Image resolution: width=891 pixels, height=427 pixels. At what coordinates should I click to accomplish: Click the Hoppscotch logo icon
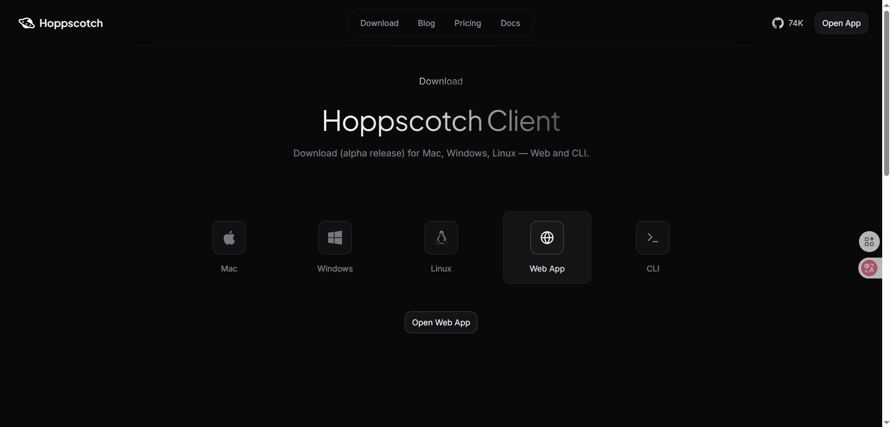coord(26,23)
